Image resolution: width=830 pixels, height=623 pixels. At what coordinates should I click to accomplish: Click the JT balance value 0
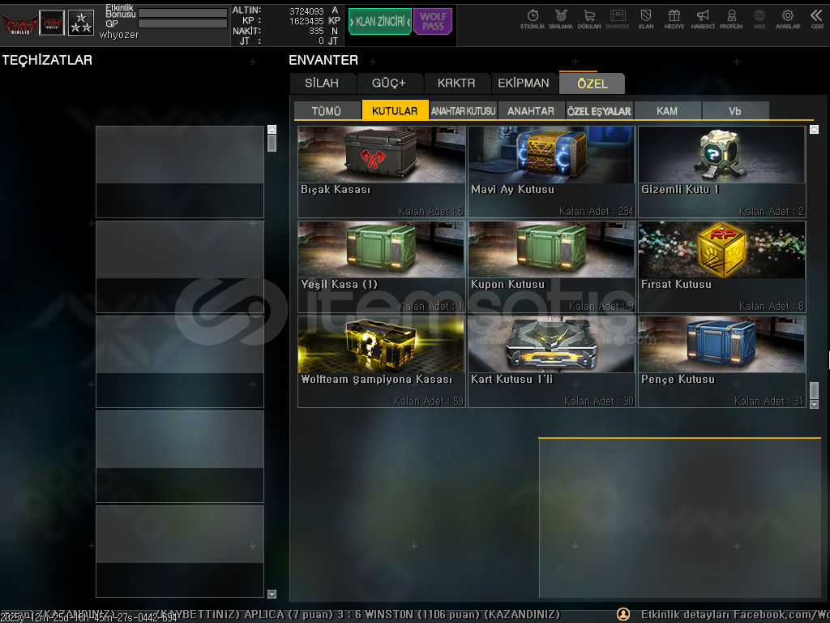pyautogui.click(x=321, y=41)
